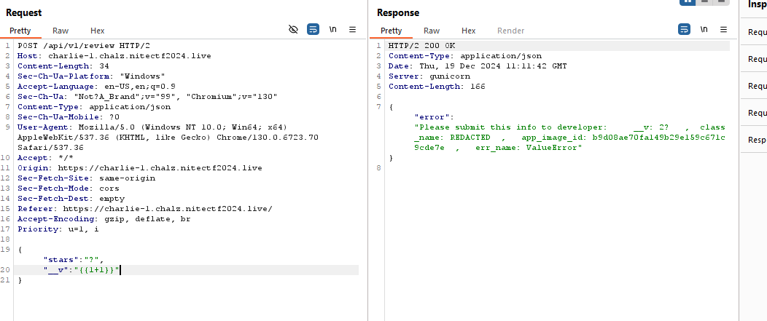Expand the last Inspector row starting with Resp
This screenshot has height=321, width=767.
click(x=757, y=140)
